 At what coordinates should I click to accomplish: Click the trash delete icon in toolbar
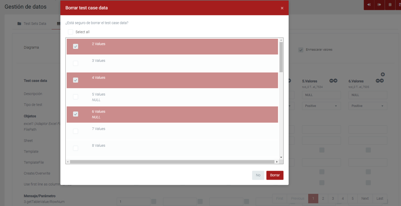(x=389, y=5)
